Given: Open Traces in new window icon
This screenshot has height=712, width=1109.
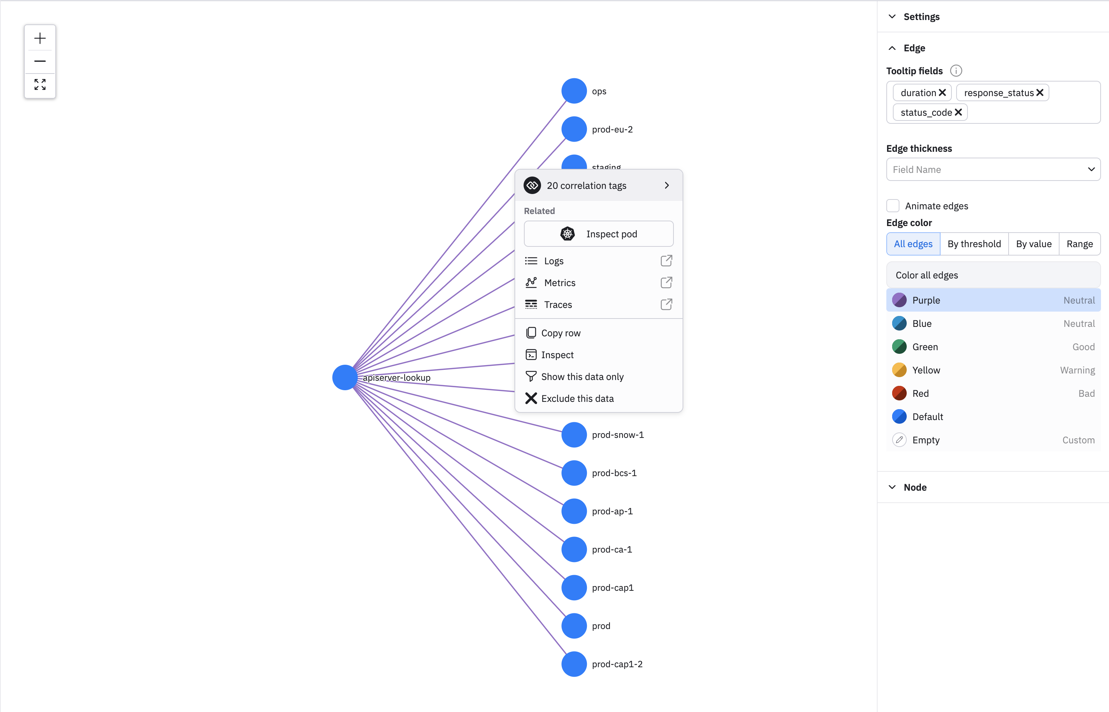Looking at the screenshot, I should coord(666,304).
